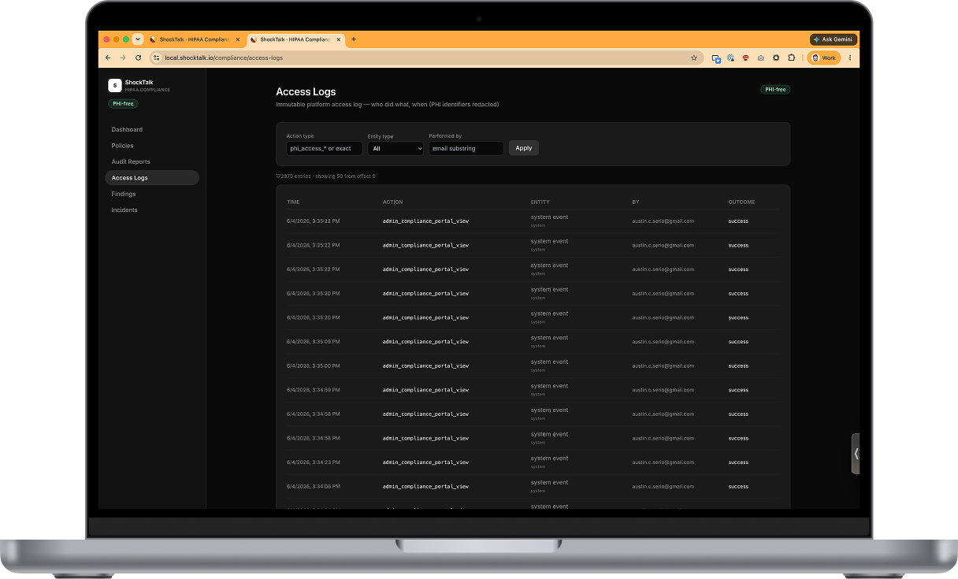Click the blue circular lock extension icon
This screenshot has height=579, width=958.
pos(730,58)
